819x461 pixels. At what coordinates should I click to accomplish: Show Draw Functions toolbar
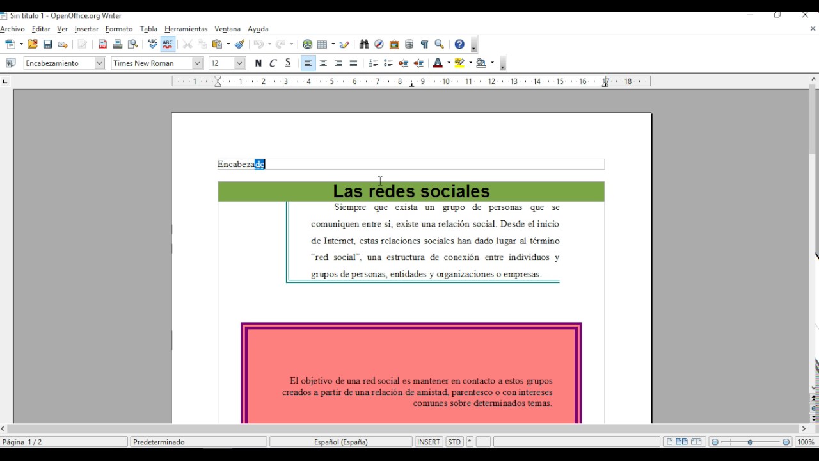click(345, 44)
